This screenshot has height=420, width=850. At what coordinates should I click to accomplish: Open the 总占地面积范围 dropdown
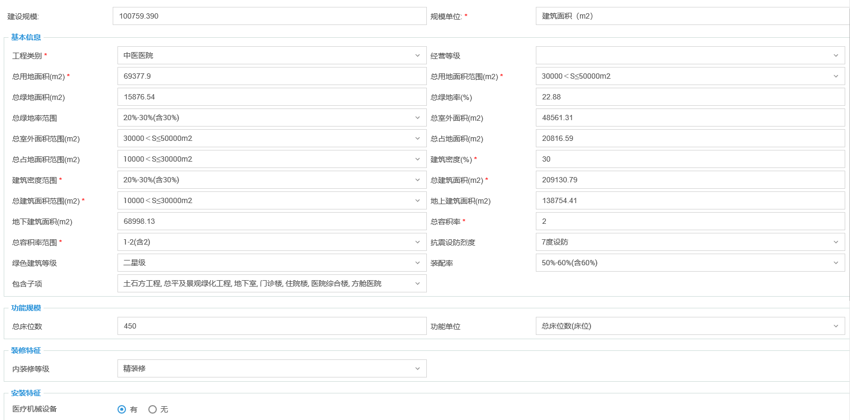coord(272,159)
